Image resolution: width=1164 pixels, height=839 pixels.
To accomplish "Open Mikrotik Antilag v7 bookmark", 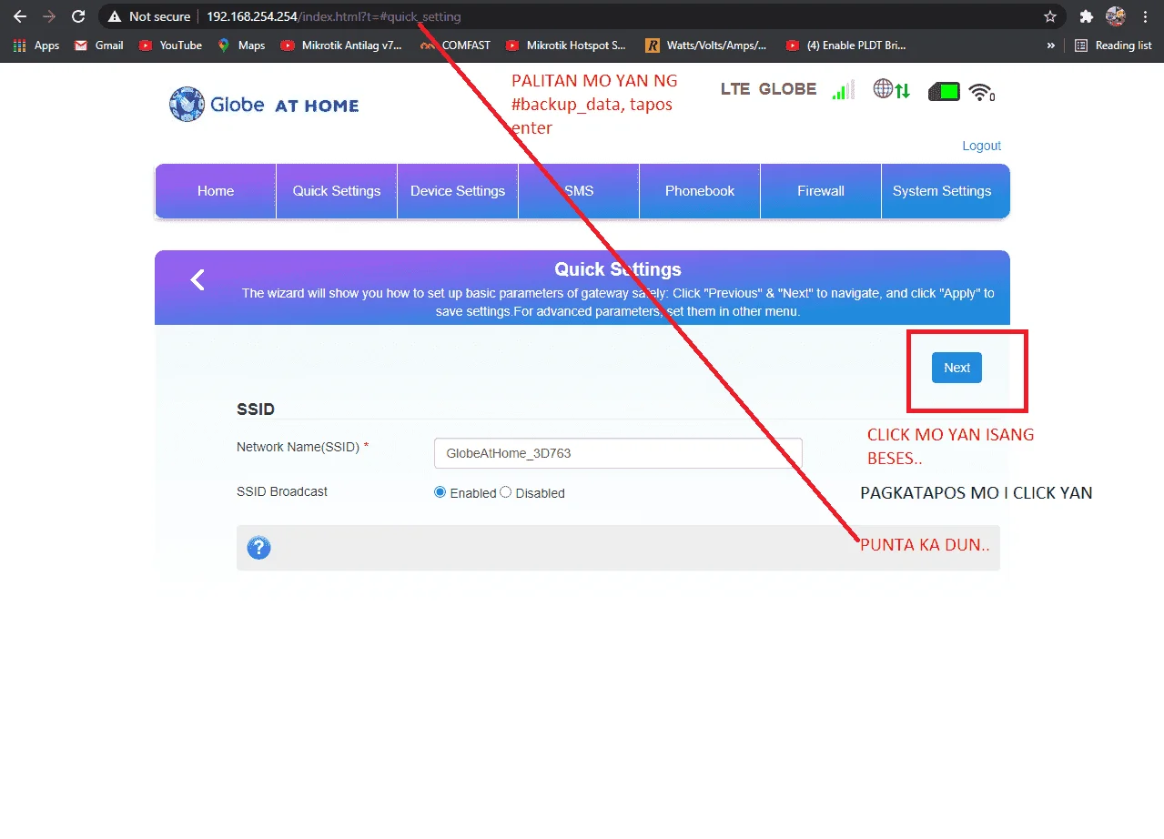I will click(341, 45).
